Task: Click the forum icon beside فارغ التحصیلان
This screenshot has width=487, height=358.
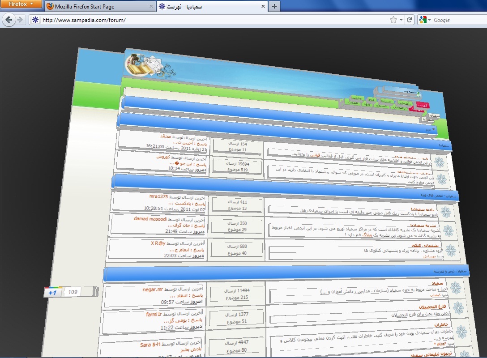Action: coord(458,308)
